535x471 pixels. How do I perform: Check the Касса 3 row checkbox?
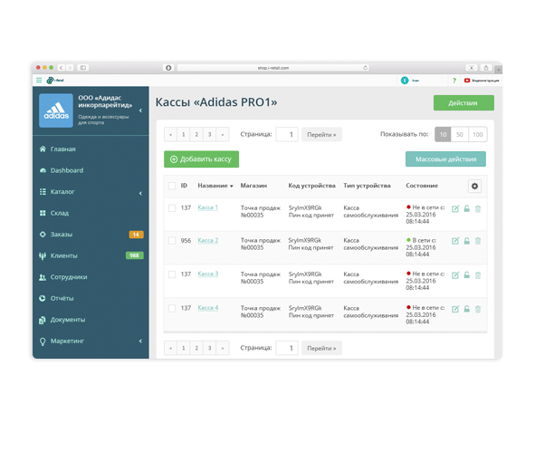point(172,274)
